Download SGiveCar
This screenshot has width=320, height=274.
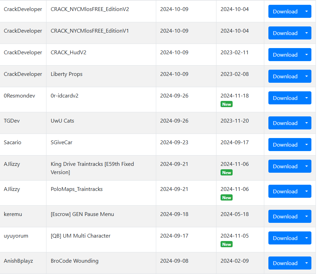click(285, 145)
